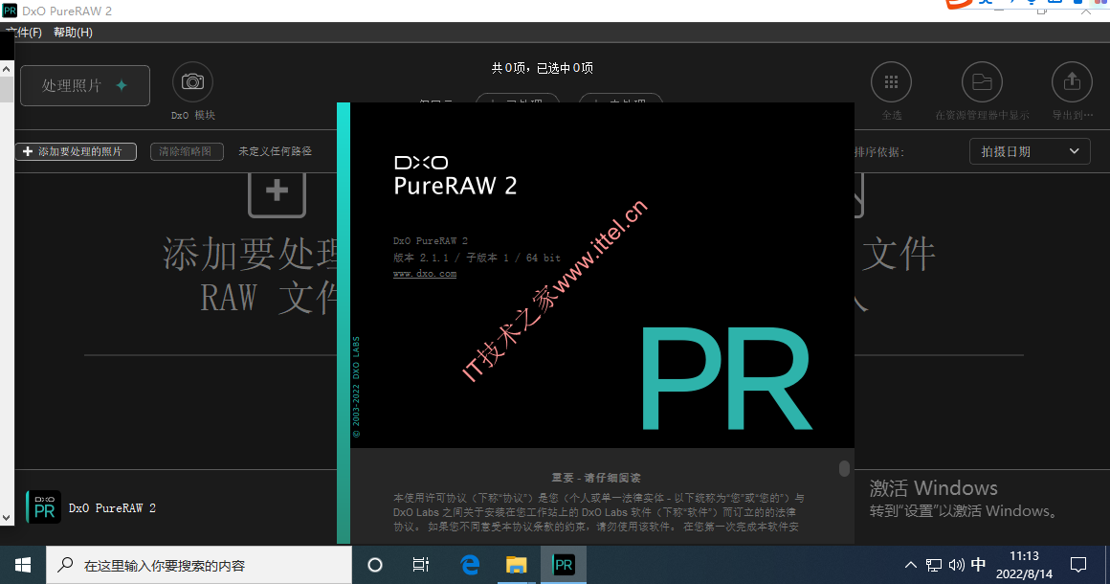The height and width of the screenshot is (584, 1110).
Task: Open the Windows Start menu
Action: pos(23,565)
